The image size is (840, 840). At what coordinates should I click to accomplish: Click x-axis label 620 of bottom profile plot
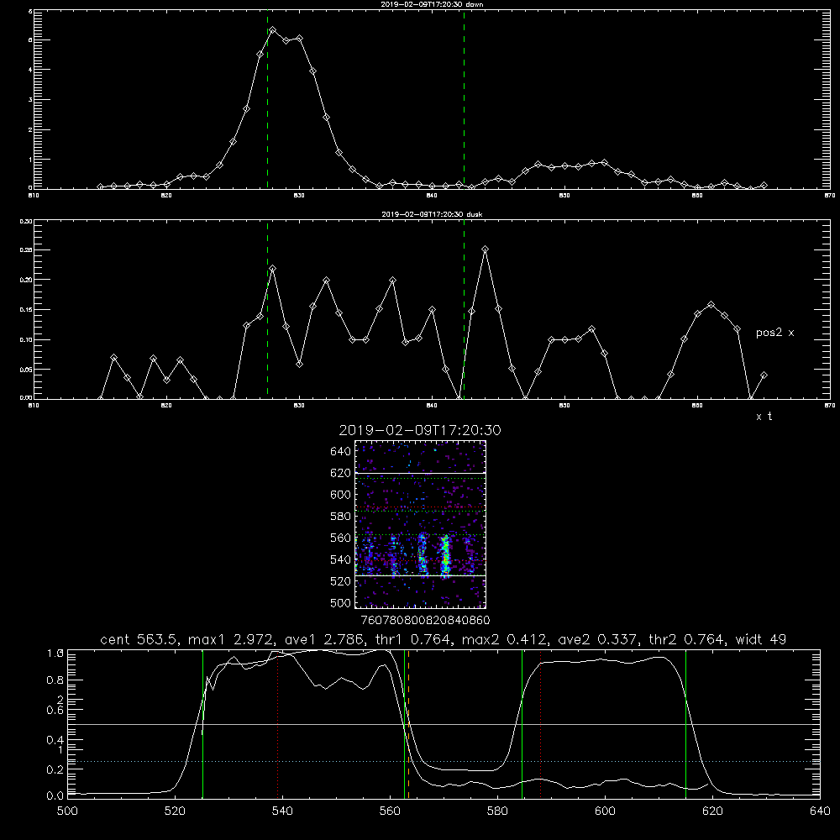coord(712,811)
